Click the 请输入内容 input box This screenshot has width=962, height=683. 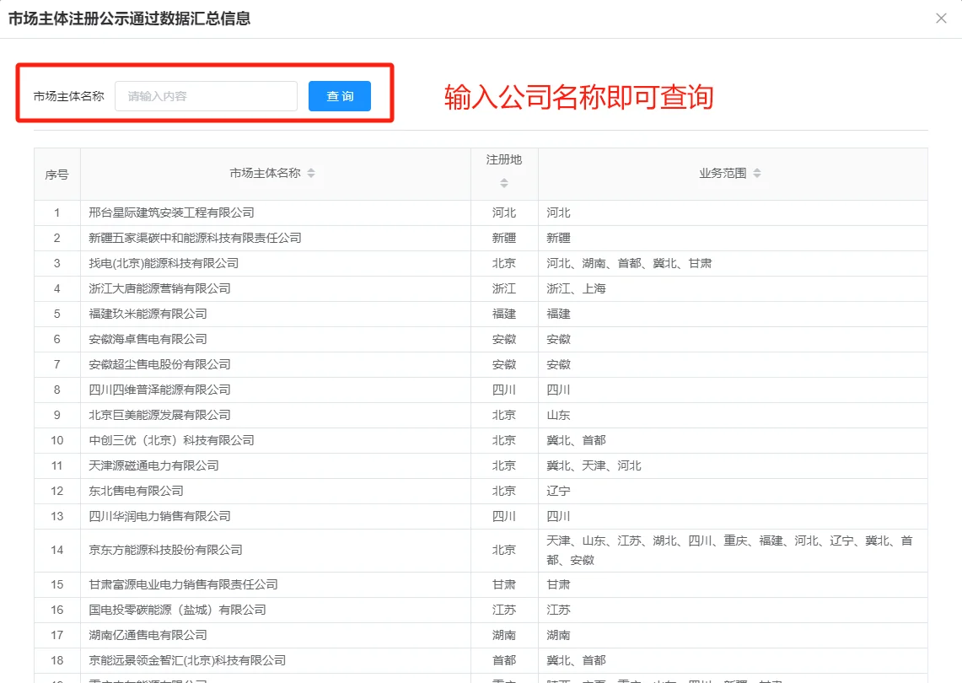[x=206, y=96]
